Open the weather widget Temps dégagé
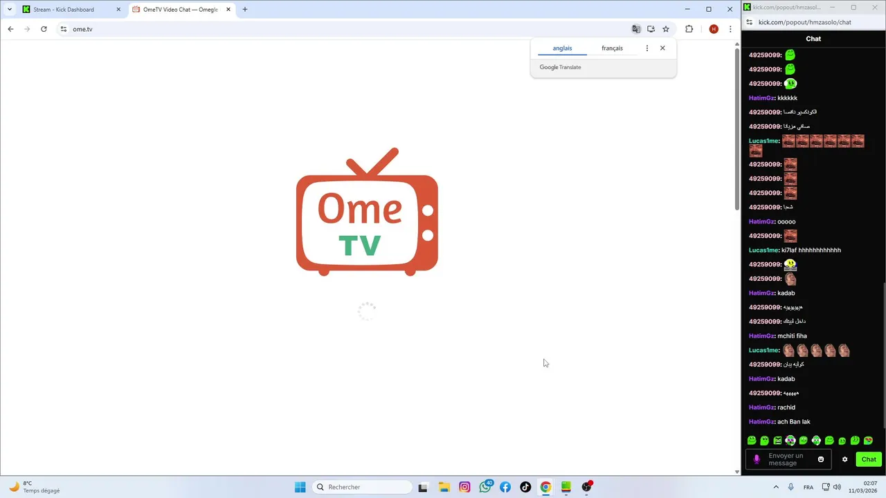Screen dimensions: 886x498 (x=35, y=487)
